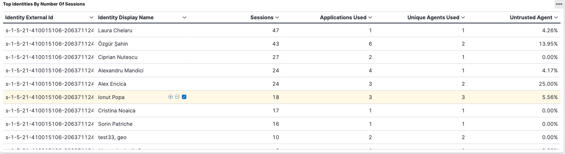Image resolution: width=565 pixels, height=154 pixels.
Task: Open Identity Display Name column dropdown
Action: tap(184, 17)
